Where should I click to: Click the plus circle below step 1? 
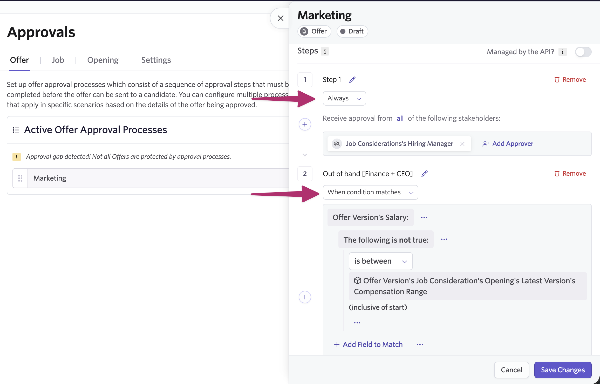(x=305, y=124)
